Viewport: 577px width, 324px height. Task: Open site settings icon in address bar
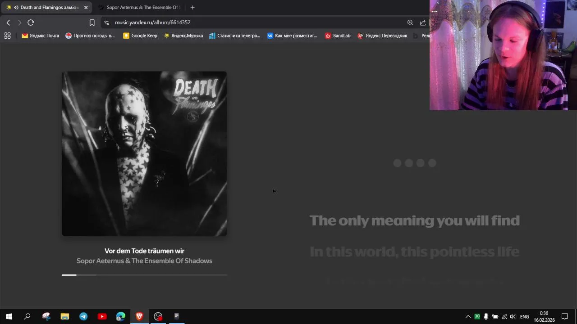pos(106,22)
